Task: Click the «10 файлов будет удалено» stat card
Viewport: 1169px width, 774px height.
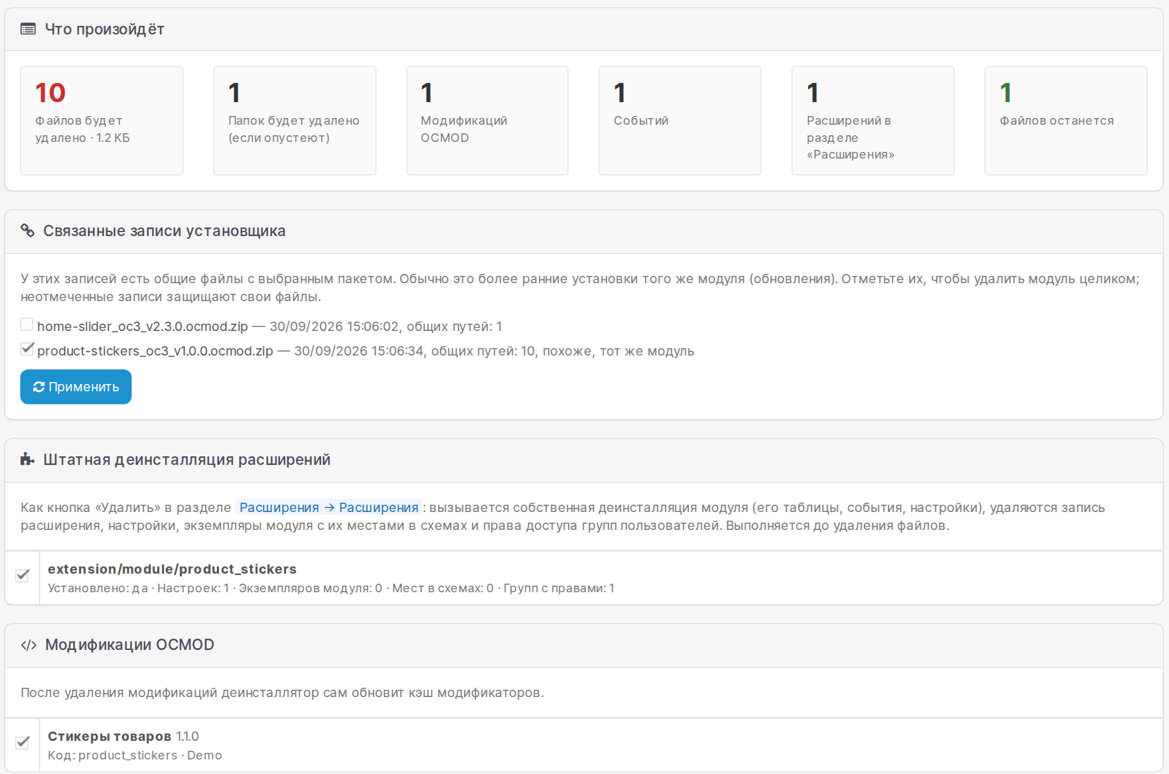Action: tap(102, 121)
